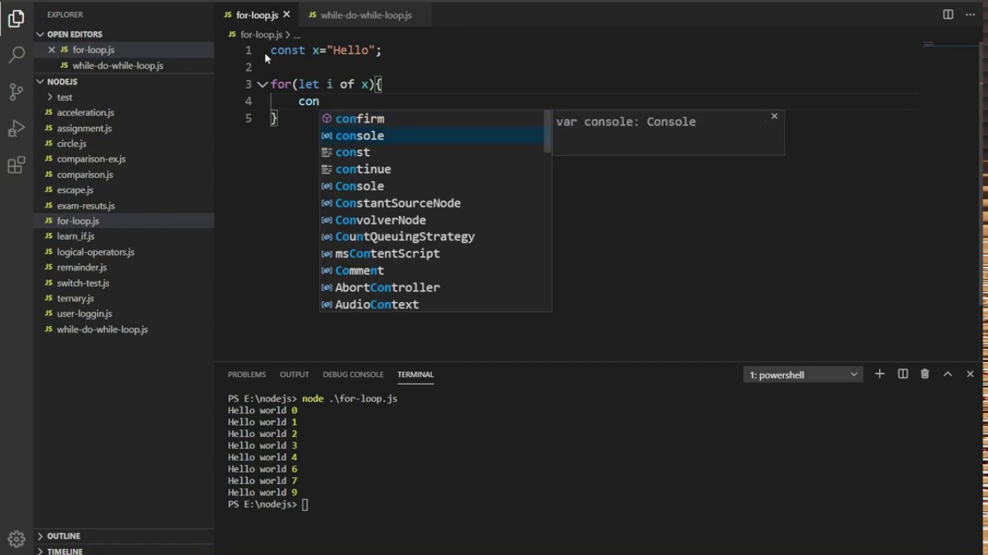Close the terminal panel
The image size is (988, 555).
coord(970,374)
